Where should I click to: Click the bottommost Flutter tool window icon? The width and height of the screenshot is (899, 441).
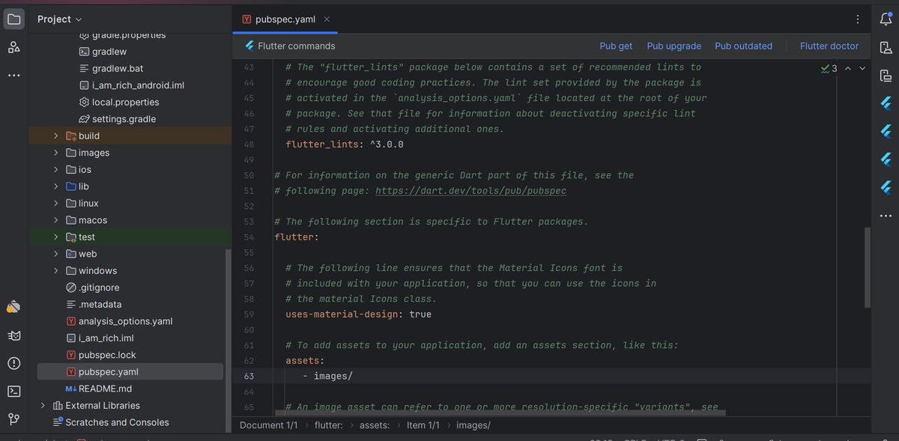[x=886, y=187]
